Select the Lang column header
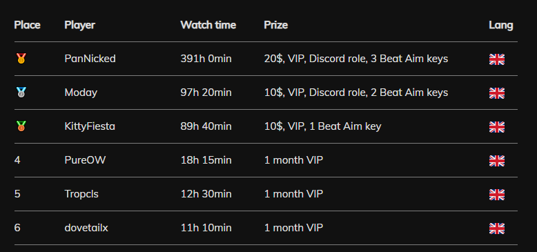Screen dimensions: 537x252 (501, 25)
